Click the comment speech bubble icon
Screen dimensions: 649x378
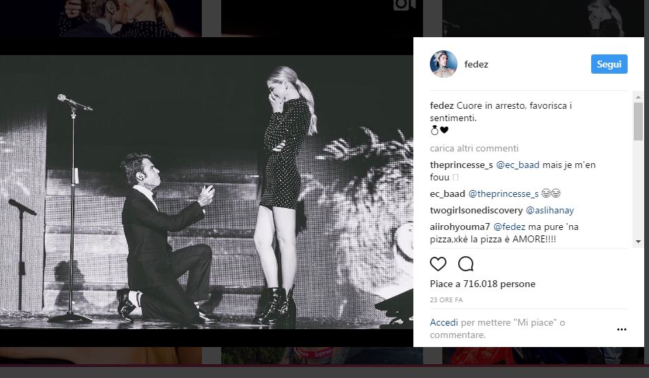[466, 264]
